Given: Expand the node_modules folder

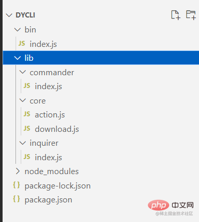Looking at the screenshot, I should tap(18, 171).
